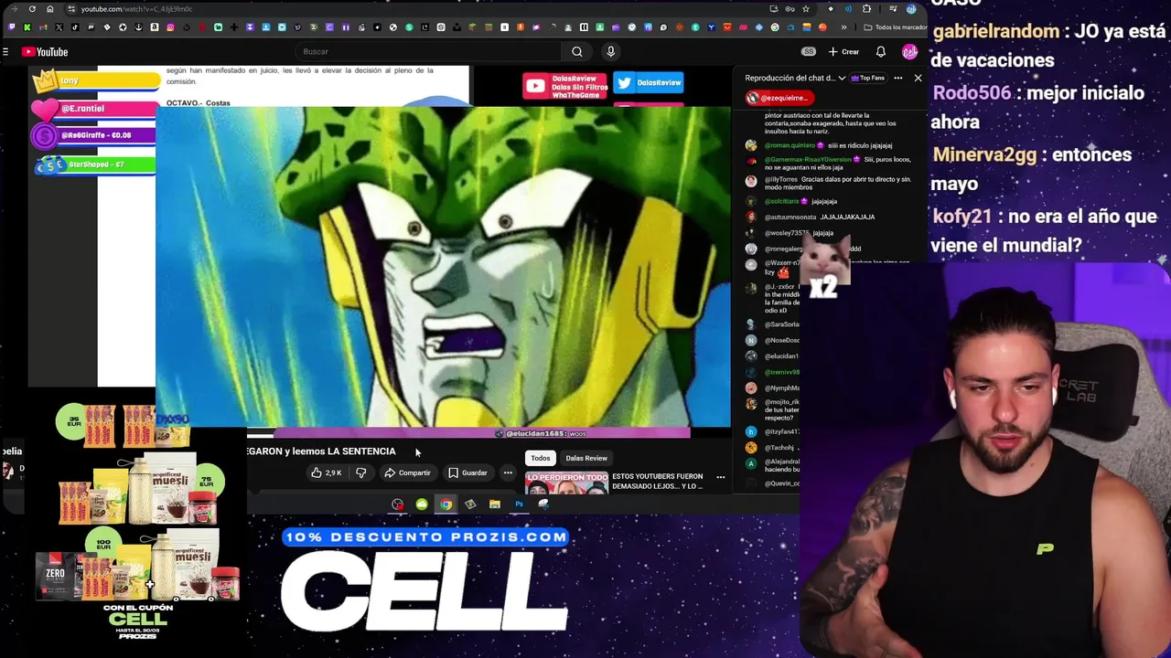The width and height of the screenshot is (1171, 658).
Task: Bookmark this page with star icon
Action: (x=805, y=9)
